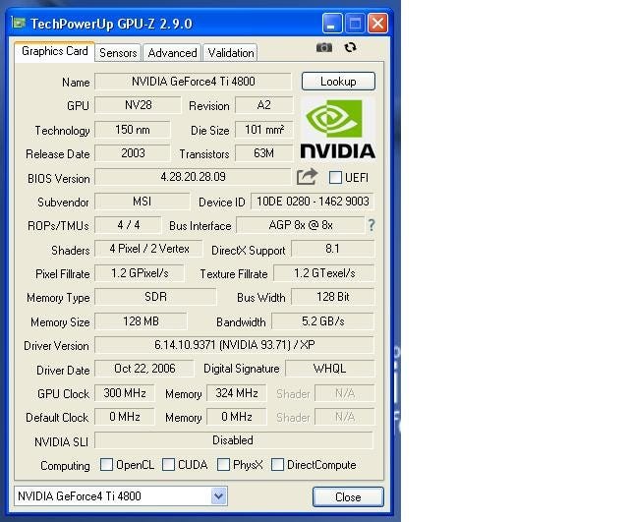Viewport: 629px width, 522px height.
Task: Select the GPU value NV28
Action: (138, 105)
